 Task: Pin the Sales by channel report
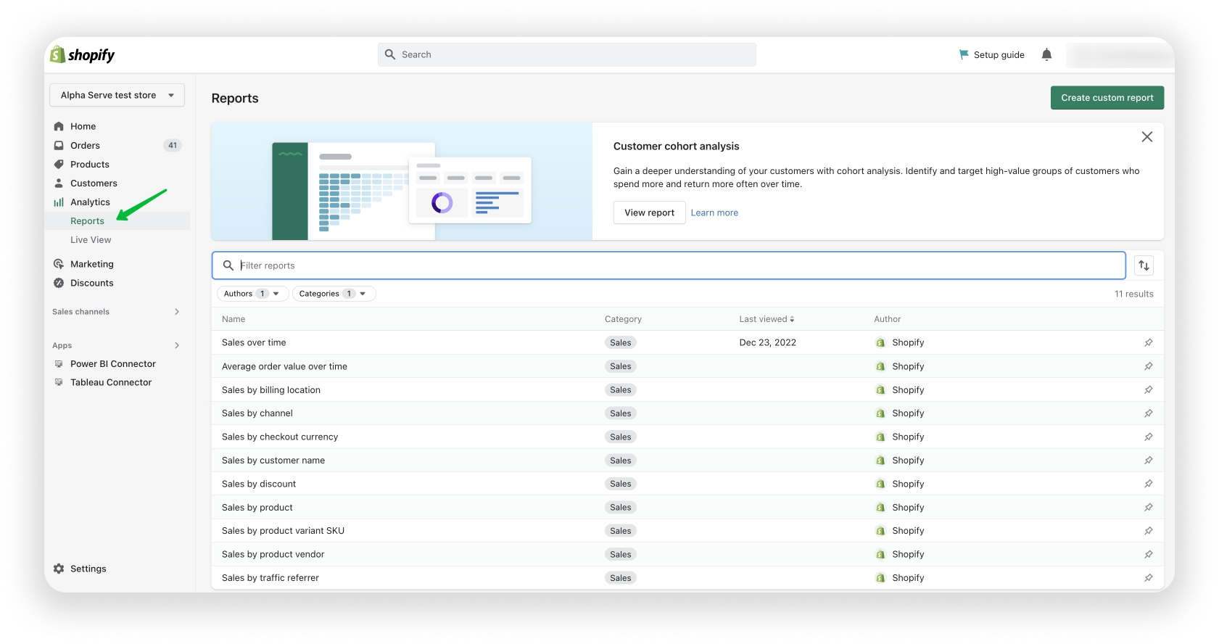1148,413
